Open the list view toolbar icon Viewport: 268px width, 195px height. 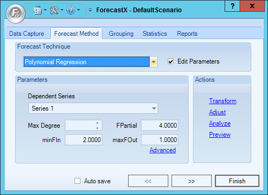38,10
